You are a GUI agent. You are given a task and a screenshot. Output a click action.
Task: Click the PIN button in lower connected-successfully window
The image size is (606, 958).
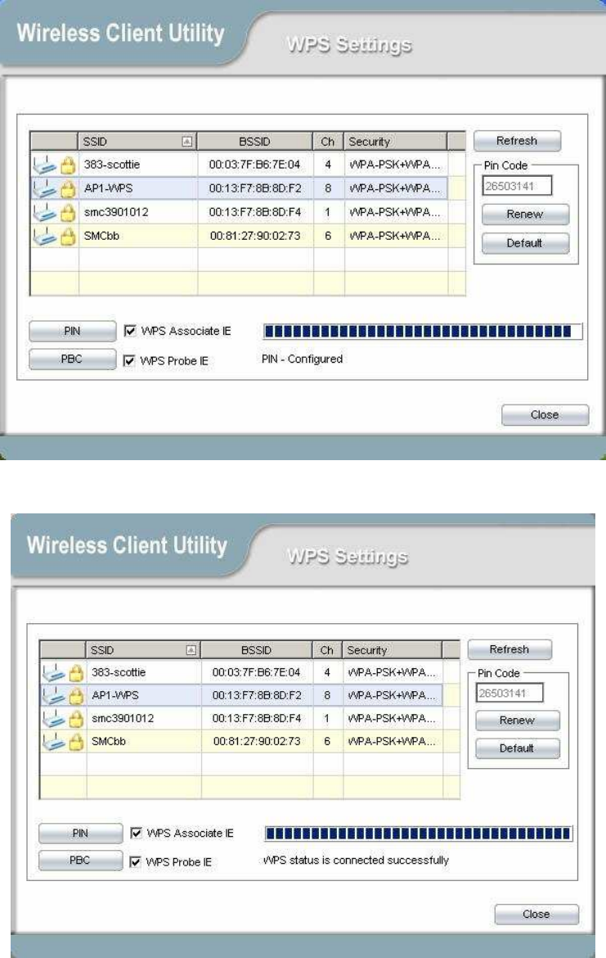81,834
